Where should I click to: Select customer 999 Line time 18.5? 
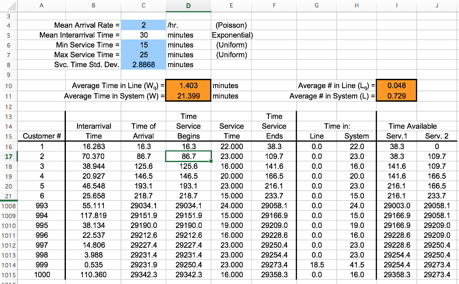pyautogui.click(x=317, y=265)
